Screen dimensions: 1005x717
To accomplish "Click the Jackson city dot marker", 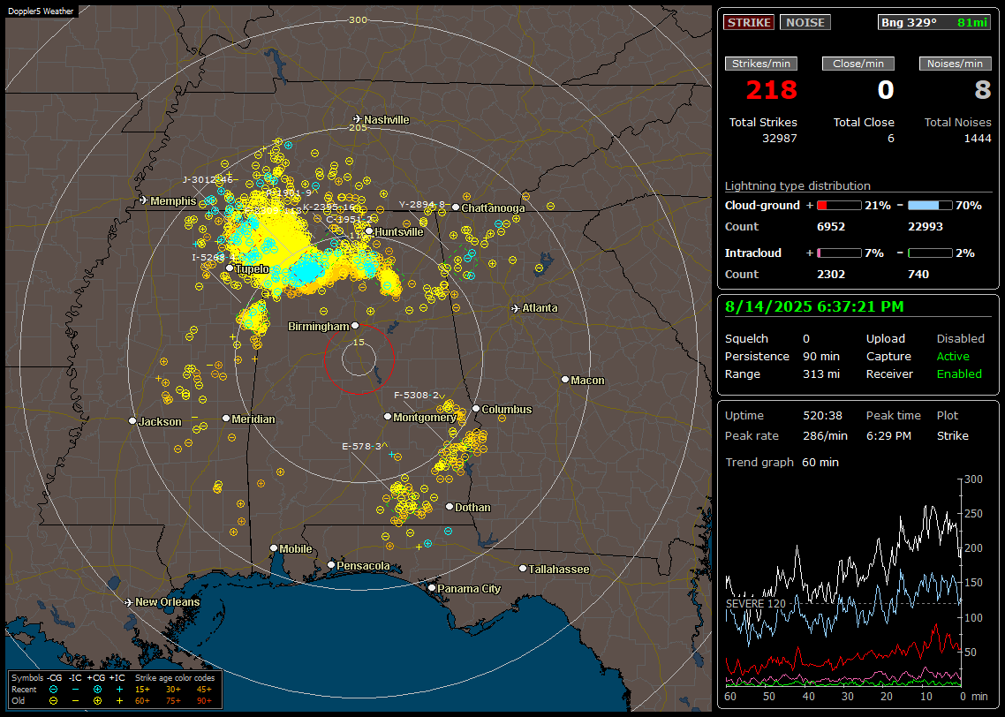I will (x=132, y=421).
